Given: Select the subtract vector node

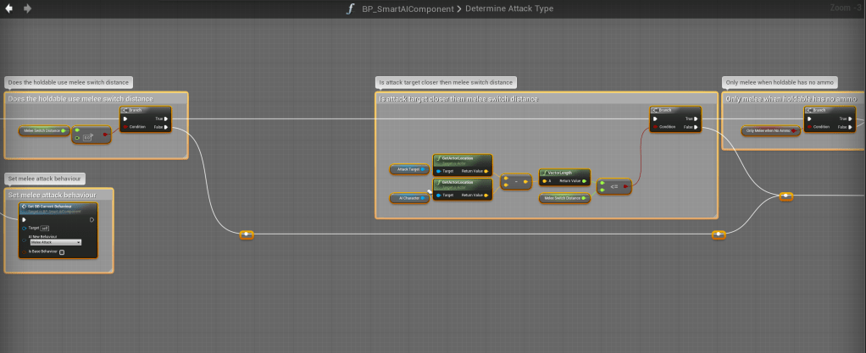Looking at the screenshot, I should [x=515, y=181].
